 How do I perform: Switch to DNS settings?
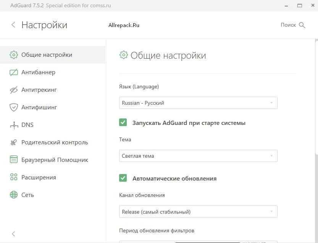coord(53,125)
